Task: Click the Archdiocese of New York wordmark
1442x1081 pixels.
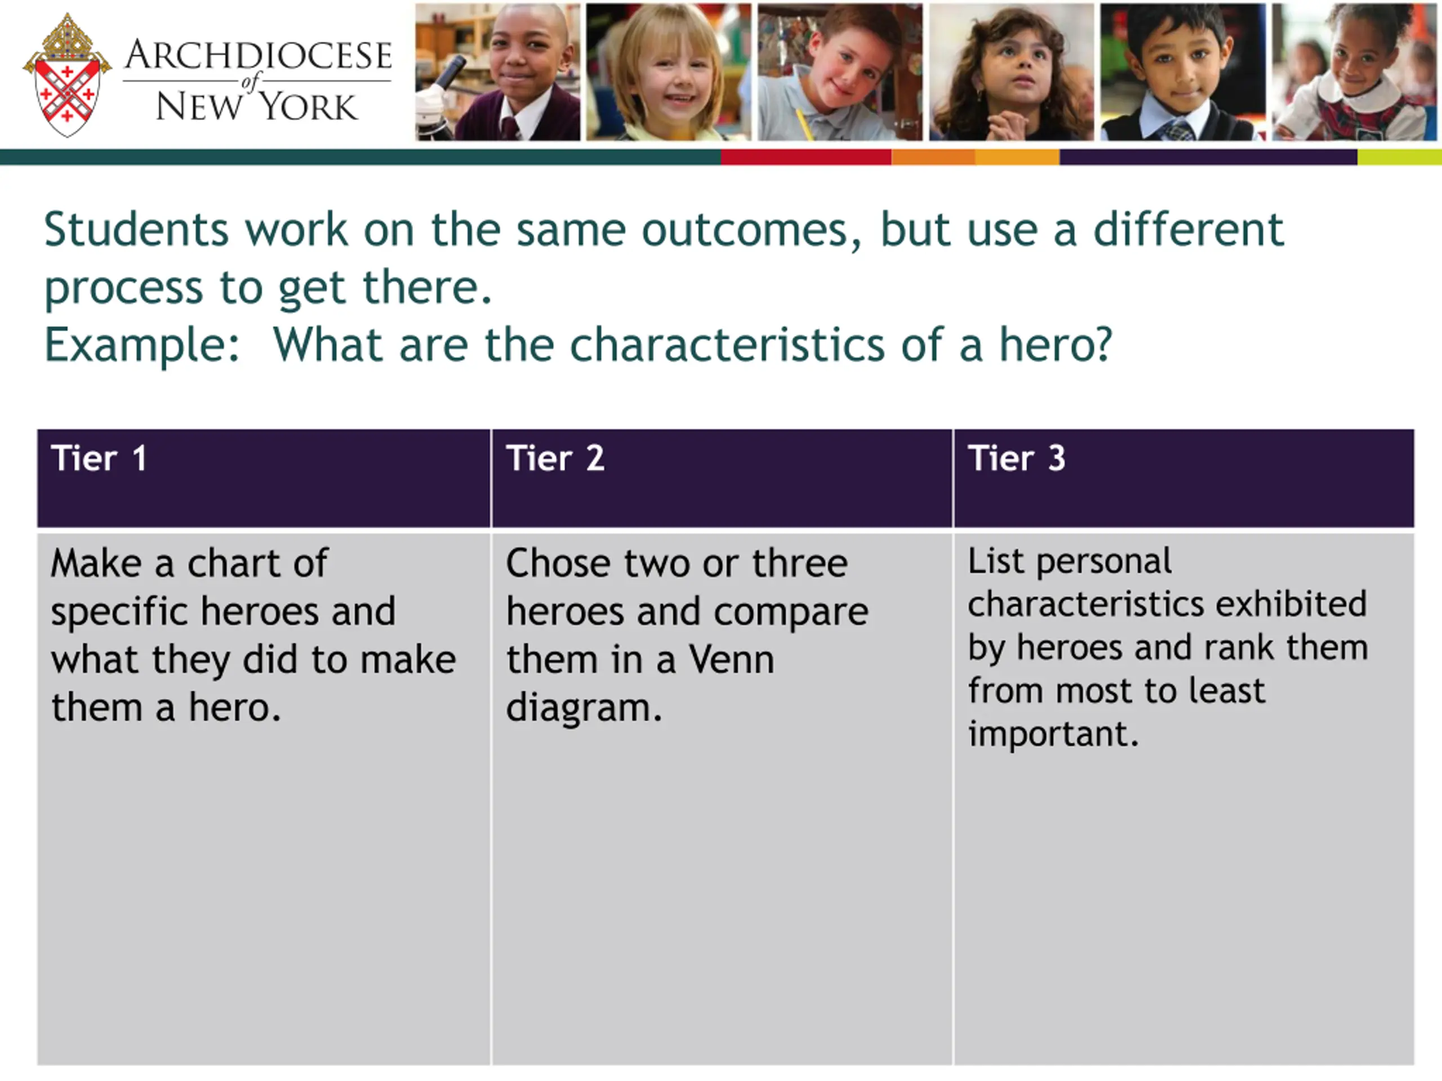Action: click(x=257, y=80)
